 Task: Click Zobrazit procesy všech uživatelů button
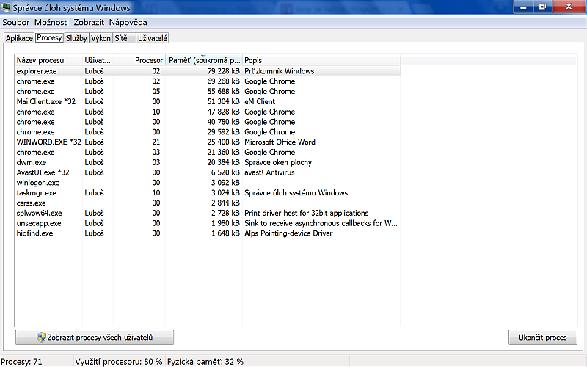(95, 338)
